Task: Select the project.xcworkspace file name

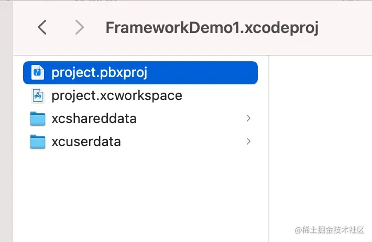Action: click(x=117, y=95)
